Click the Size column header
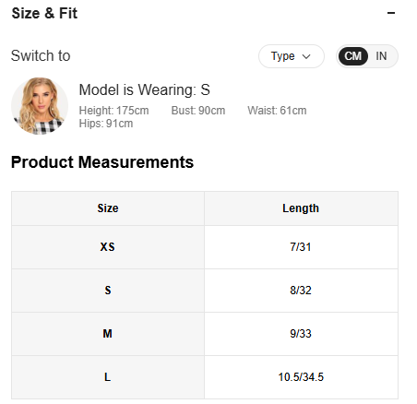Screen dimensions: 417x404 [108, 208]
